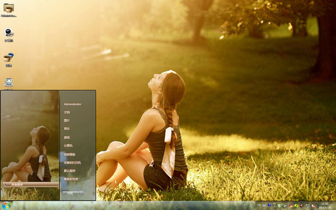Open 帮助和支持 in Start menu
The height and width of the screenshot is (210, 336).
[x=71, y=179]
